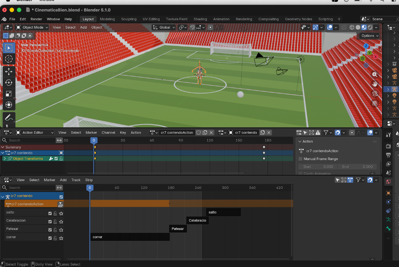Lock the Pateaar NLA track
Image resolution: width=399 pixels, height=267 pixels.
coord(55,230)
